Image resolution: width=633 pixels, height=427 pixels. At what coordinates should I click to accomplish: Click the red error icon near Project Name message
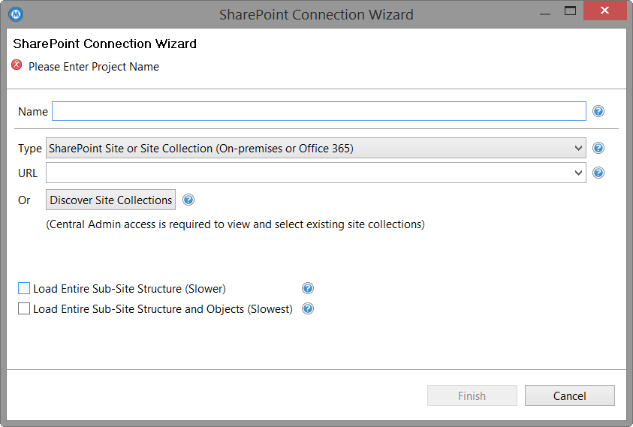(x=17, y=65)
